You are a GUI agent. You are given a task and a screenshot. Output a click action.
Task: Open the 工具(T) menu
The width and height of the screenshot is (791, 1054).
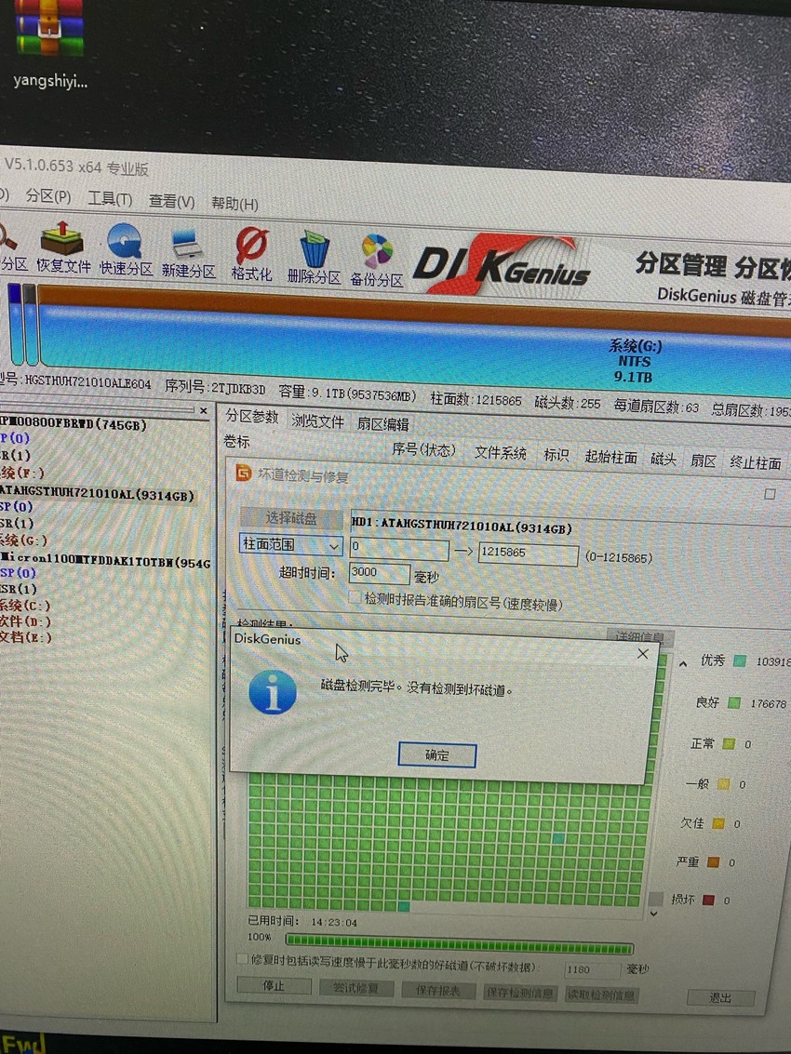click(110, 199)
